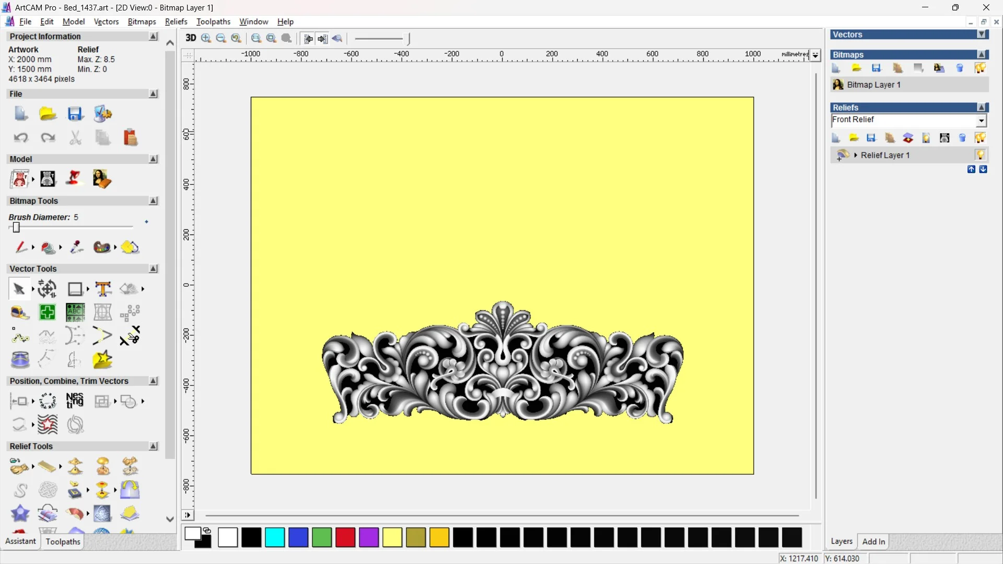Click the Paste clipboard icon
1003x564 pixels.
coord(130,138)
